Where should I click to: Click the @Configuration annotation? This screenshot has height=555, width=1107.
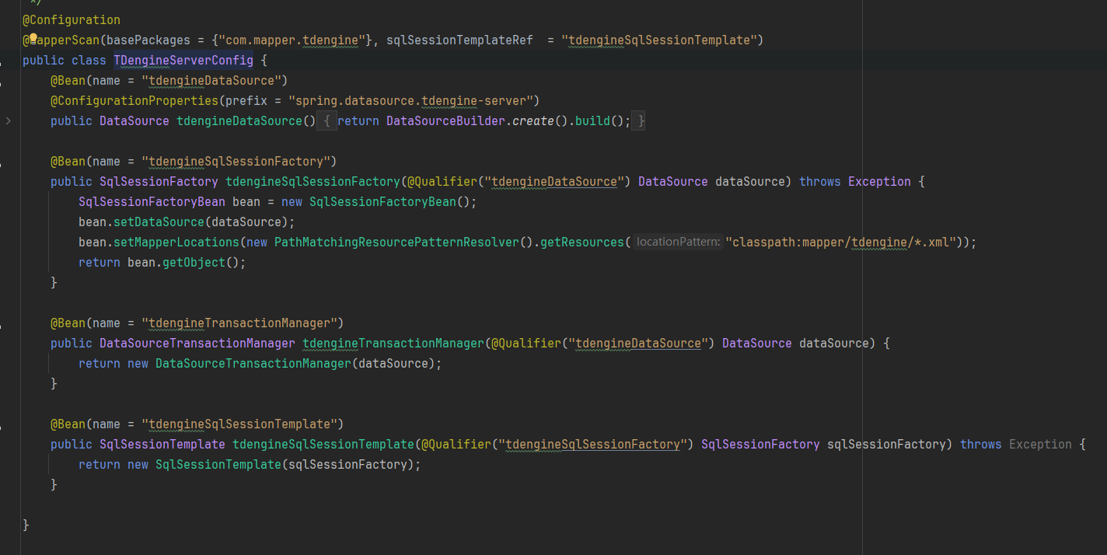tap(72, 19)
